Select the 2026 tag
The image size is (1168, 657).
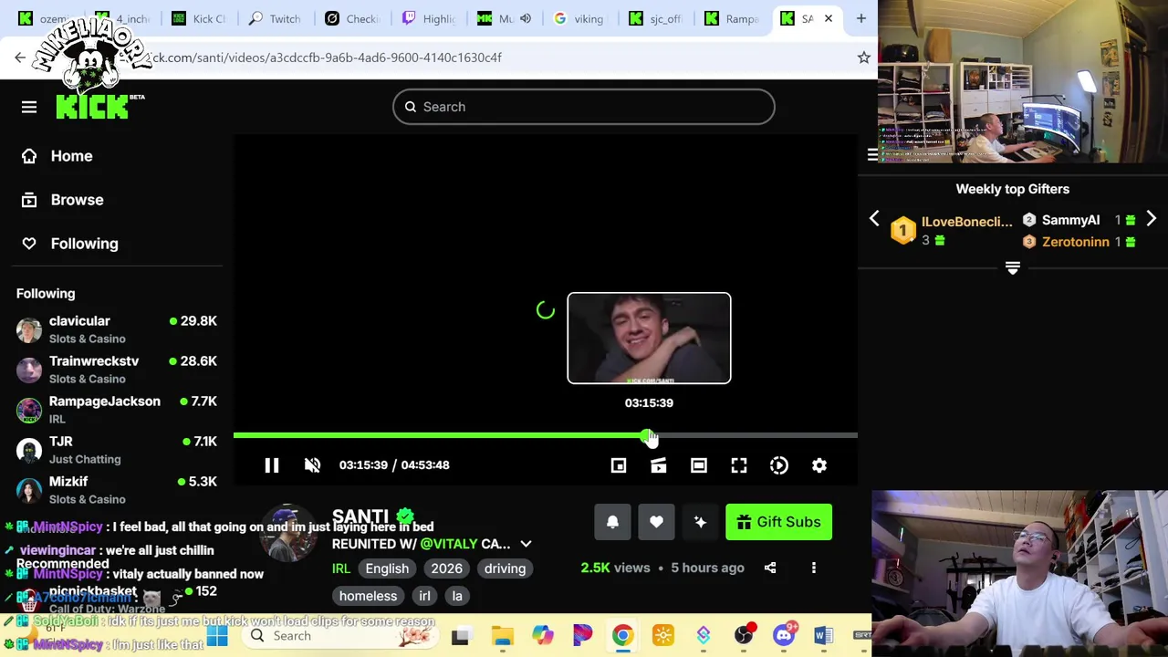(x=446, y=568)
